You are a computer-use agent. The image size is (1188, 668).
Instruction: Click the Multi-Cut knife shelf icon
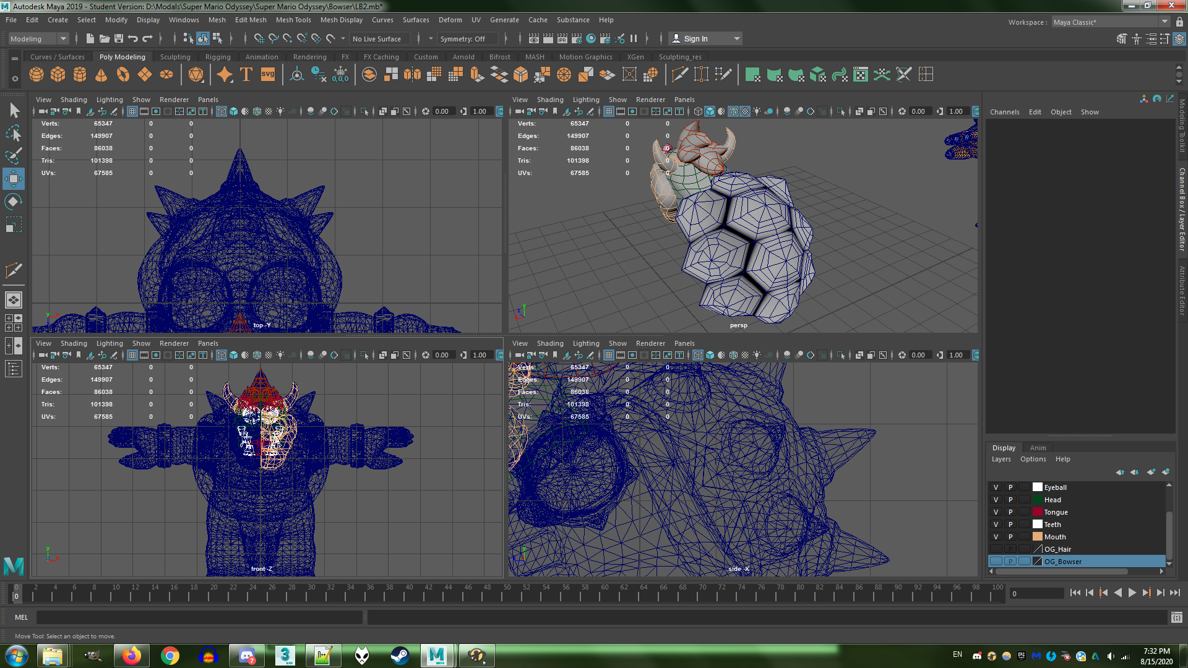679,75
